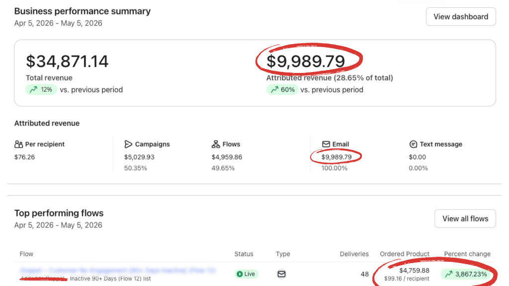Click the email type icon in the flow row
Viewport: 509px width, 286px height.
281,274
